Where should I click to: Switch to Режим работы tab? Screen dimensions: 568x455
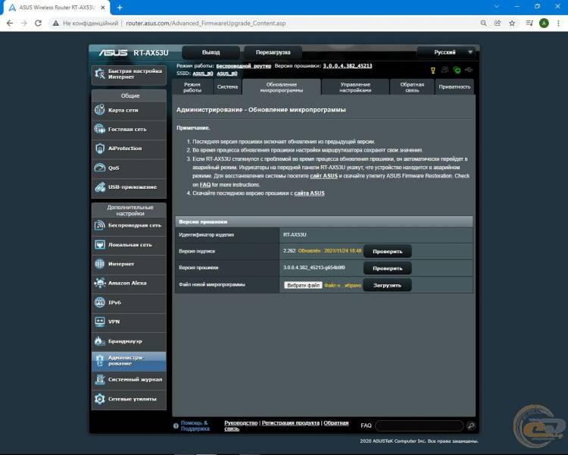(192, 87)
